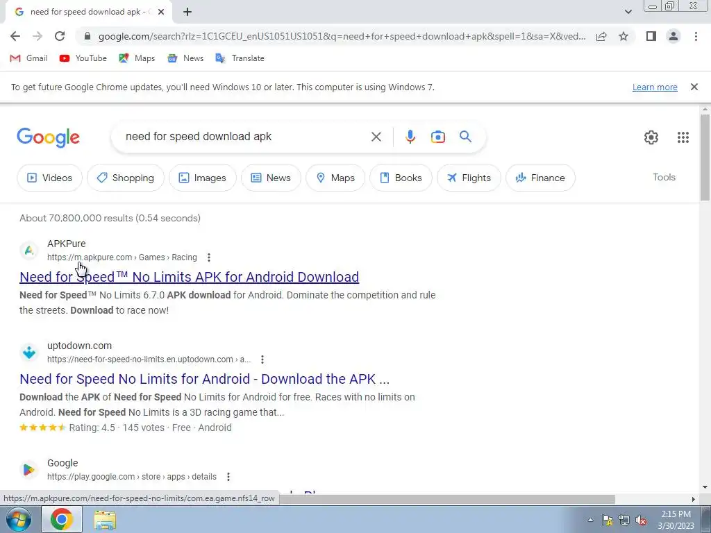Viewport: 711px width, 533px height.
Task: Open search Tools options
Action: click(x=664, y=177)
